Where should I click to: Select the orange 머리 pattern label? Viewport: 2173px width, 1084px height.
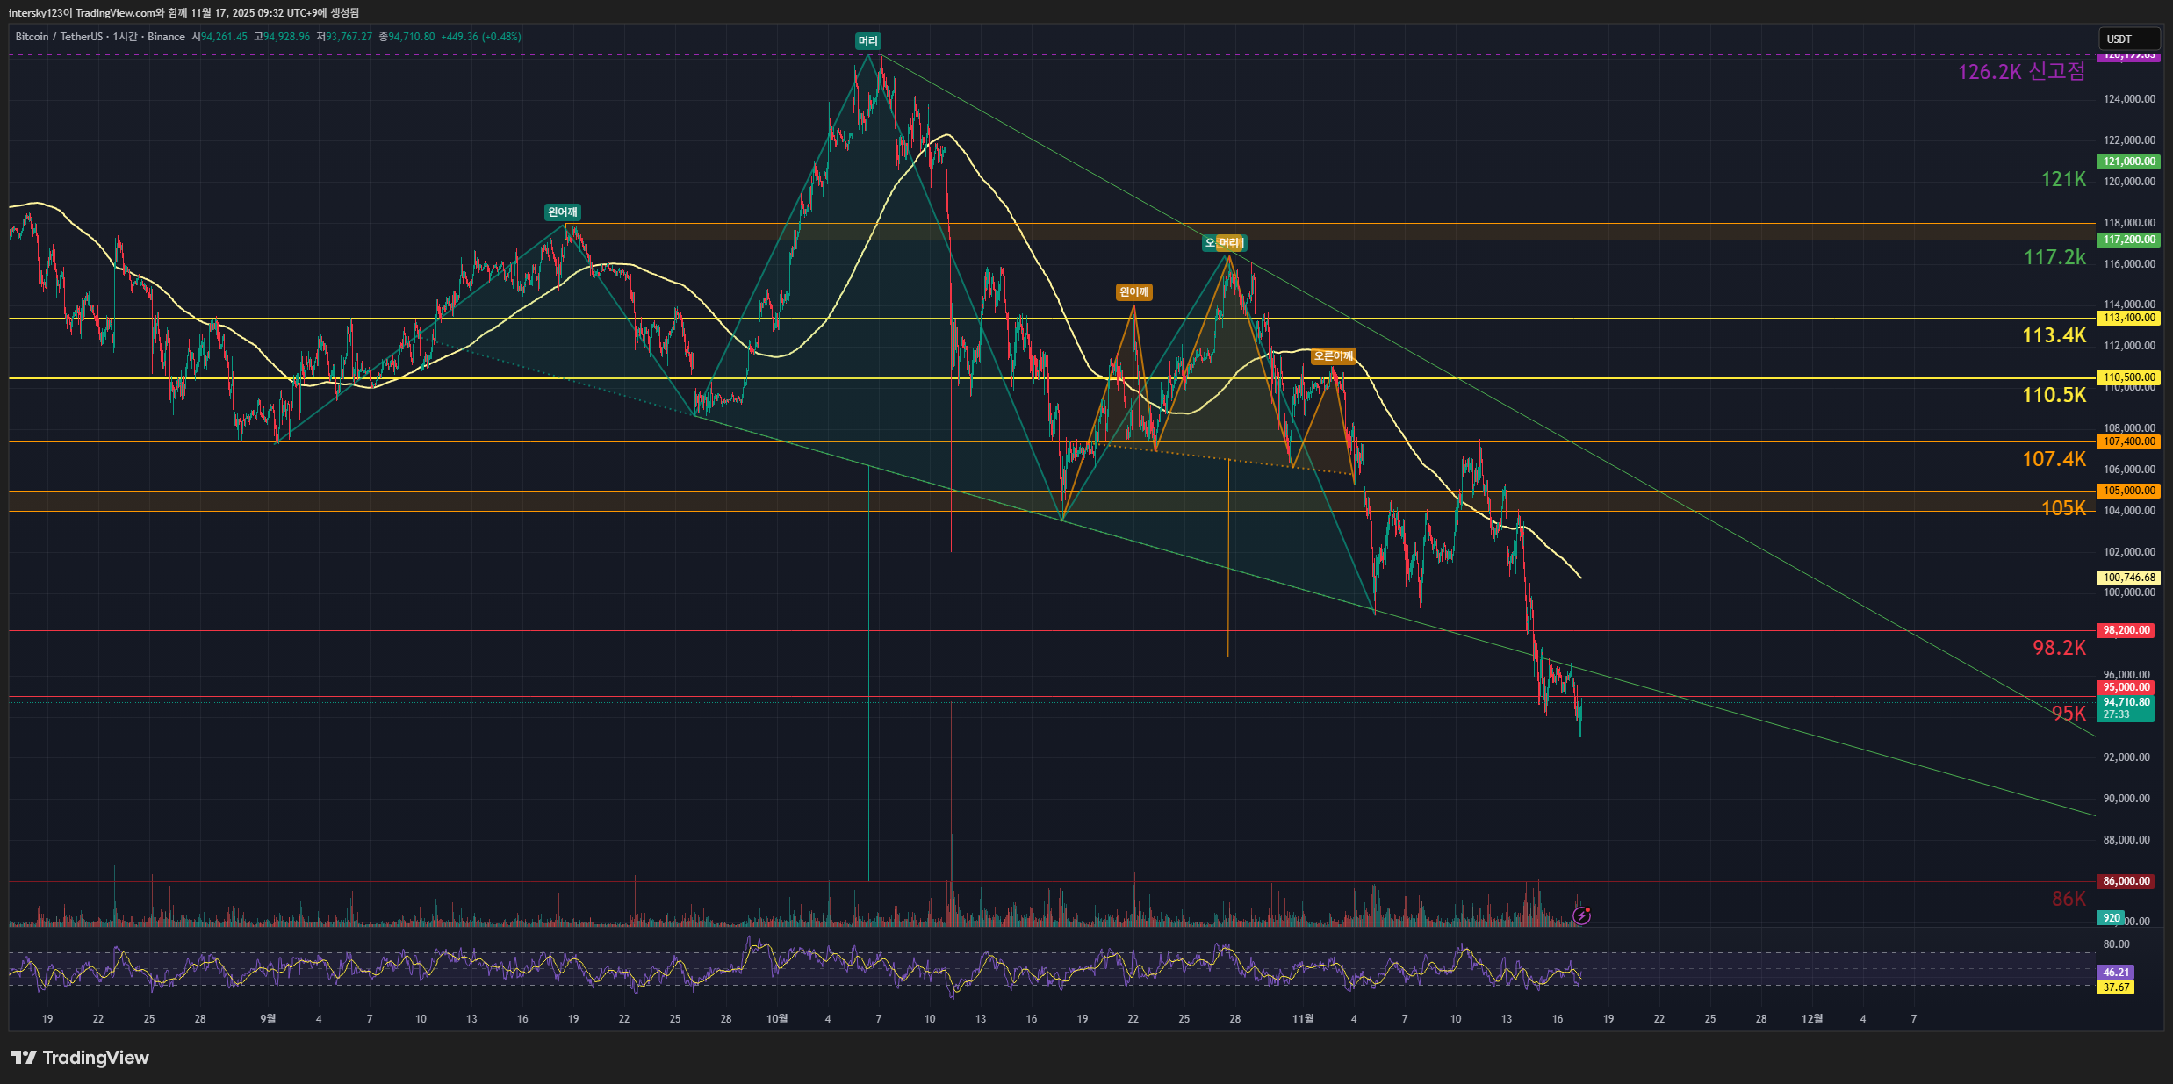(1231, 243)
